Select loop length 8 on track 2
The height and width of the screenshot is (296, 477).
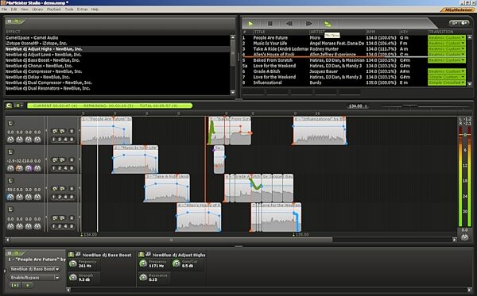pos(72,168)
